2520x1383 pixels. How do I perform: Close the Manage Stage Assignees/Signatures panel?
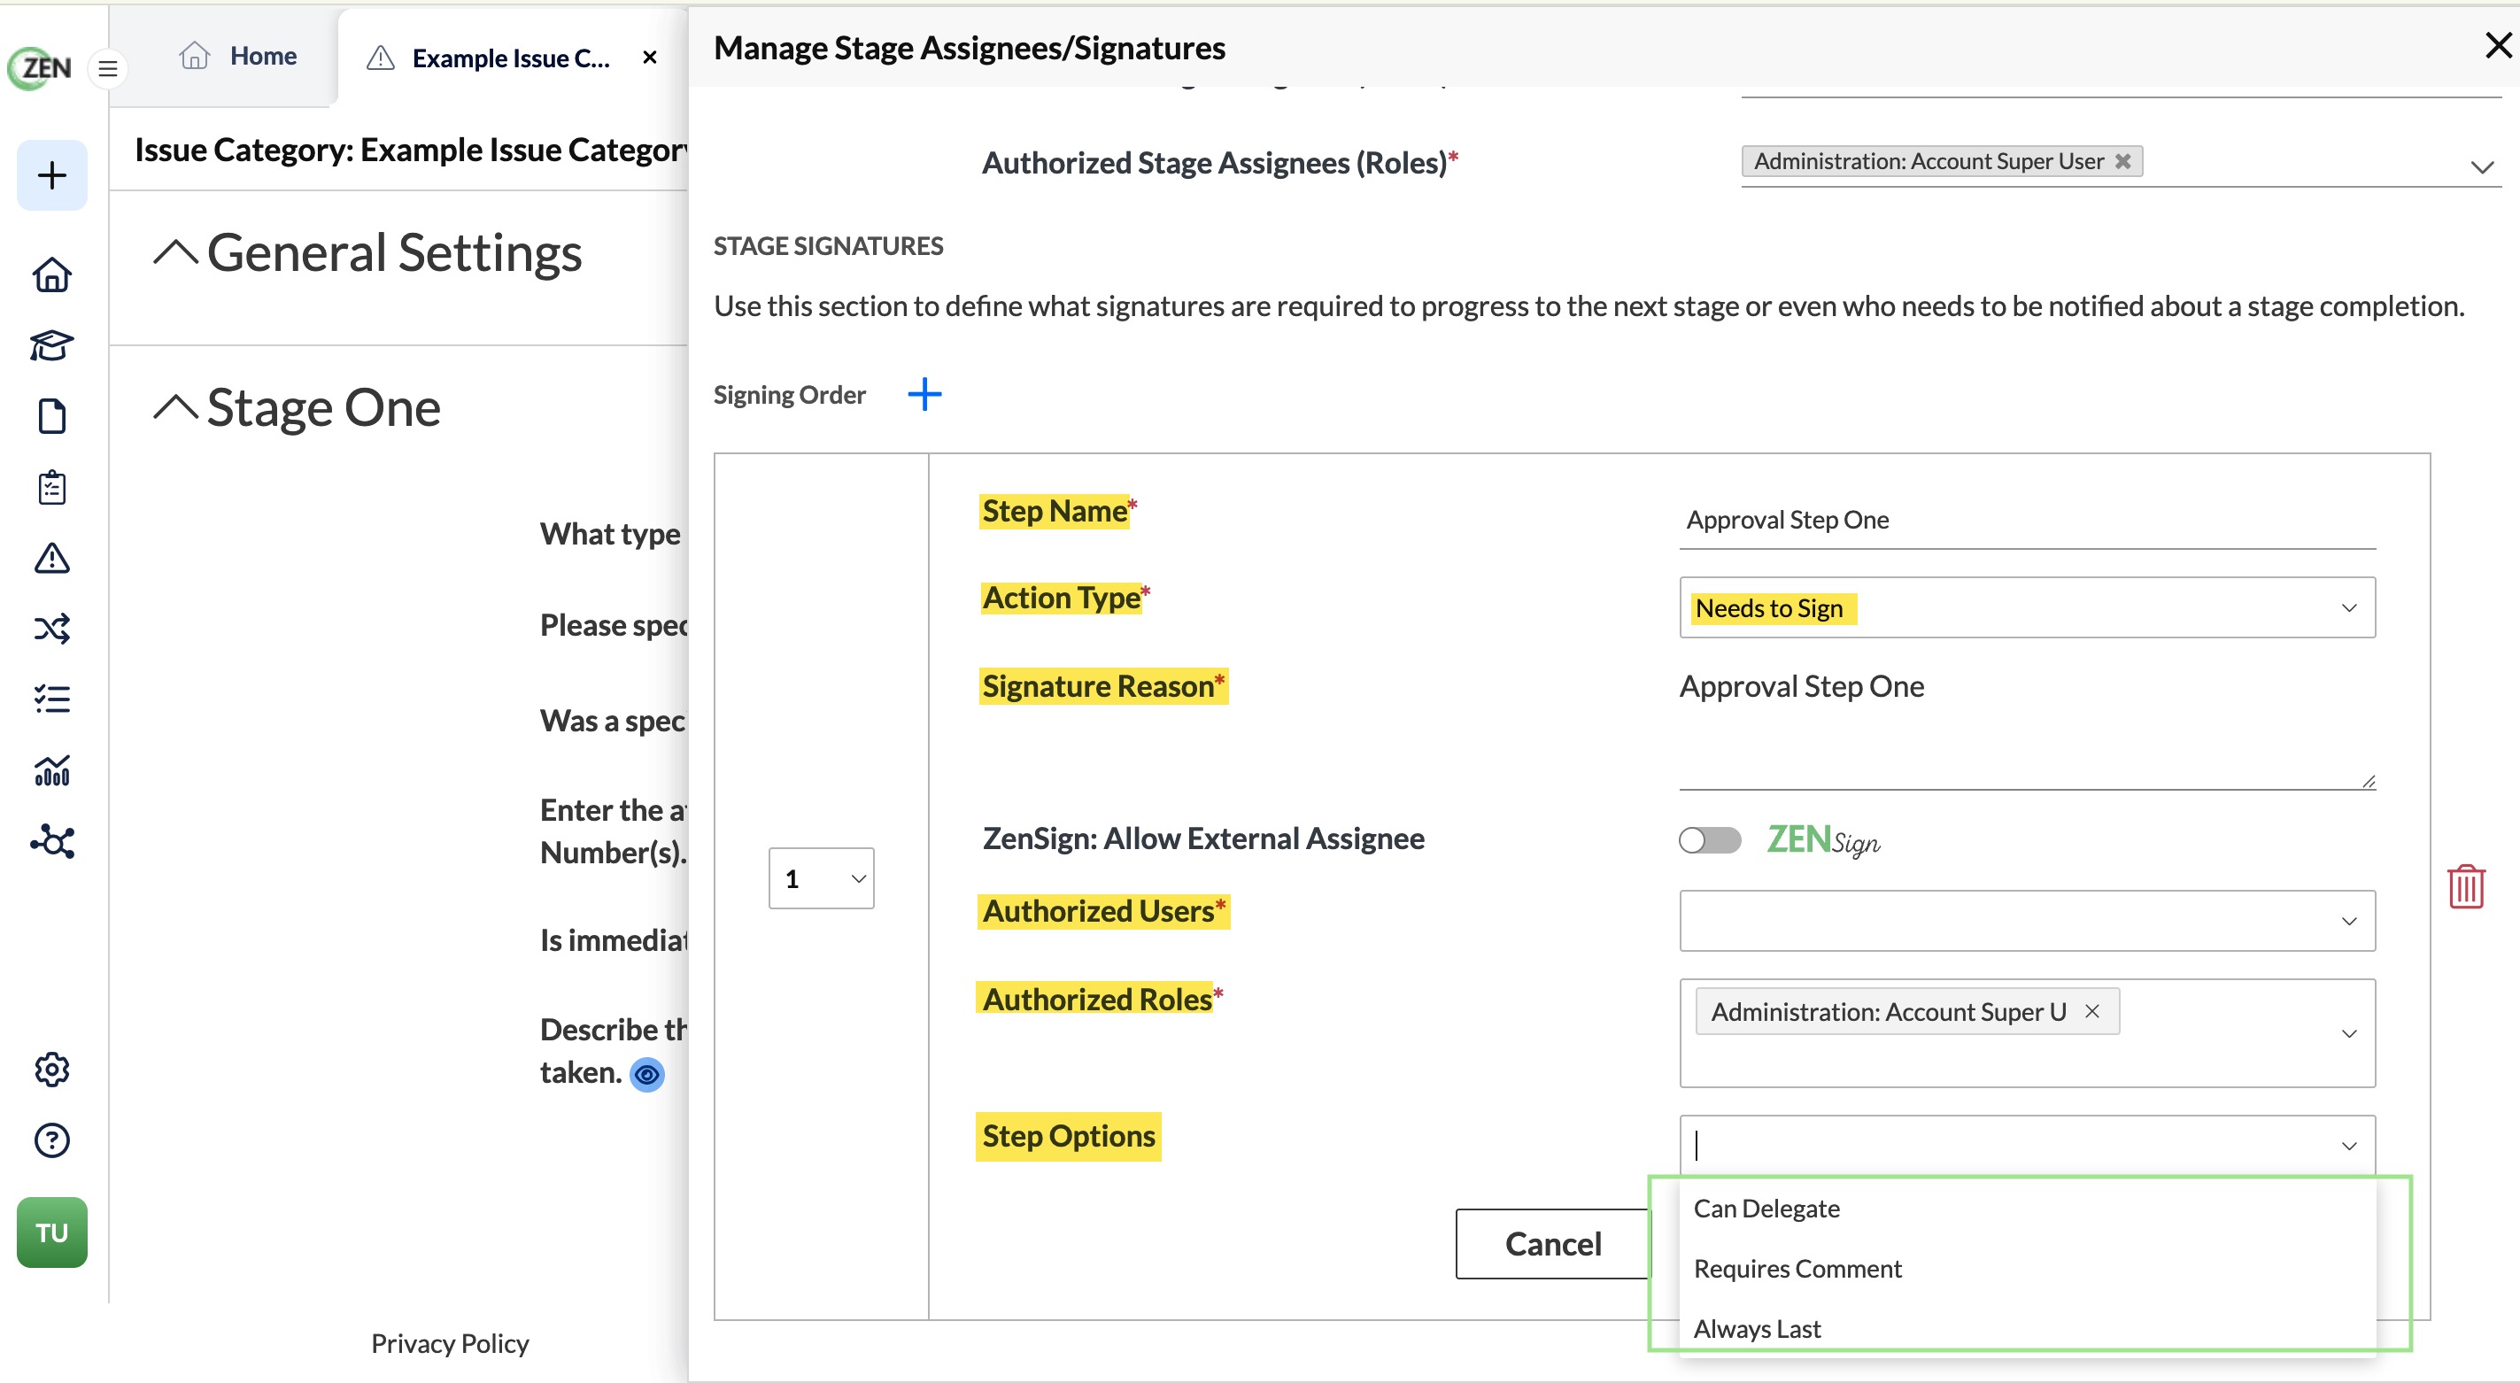(x=2498, y=45)
